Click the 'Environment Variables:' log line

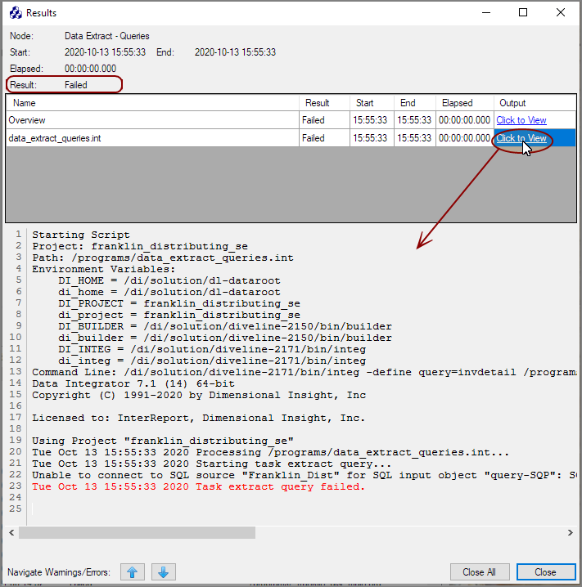[x=103, y=269]
